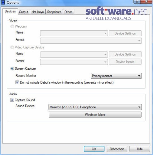Open the Webcam Name dropdown
Screen dimensions: 153x155
click(74, 33)
